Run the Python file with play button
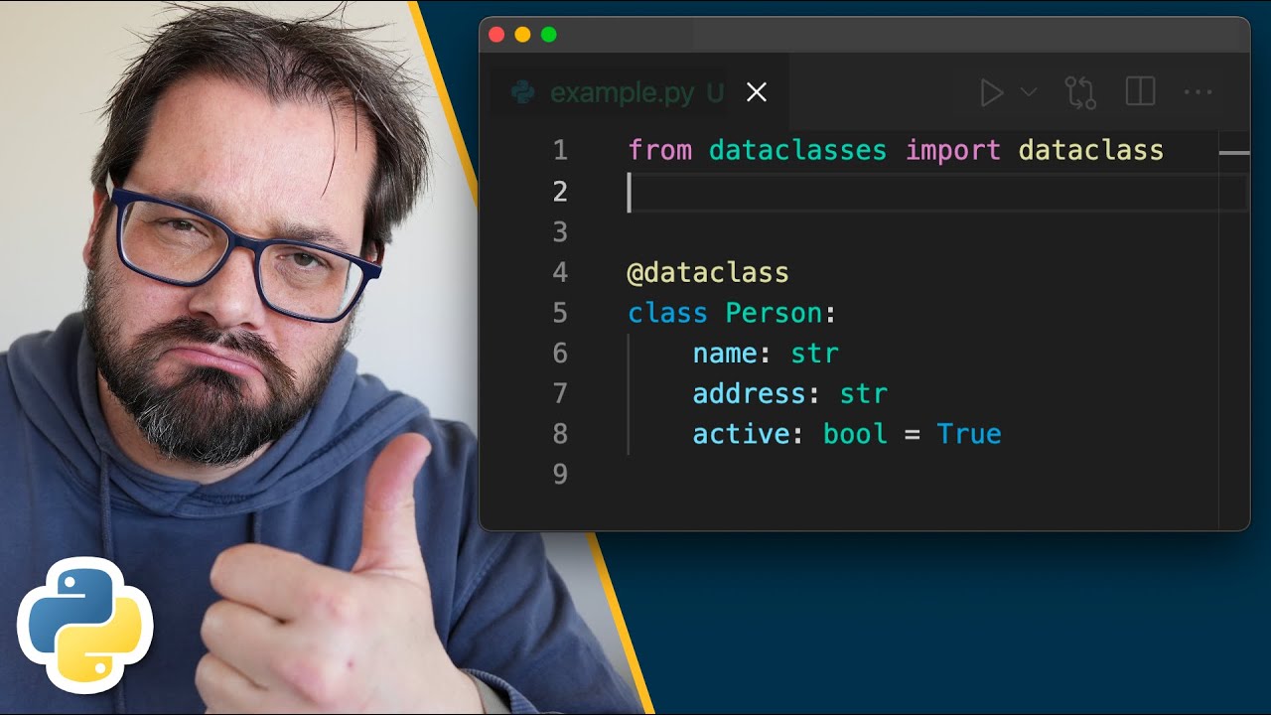1271x715 pixels. click(991, 92)
